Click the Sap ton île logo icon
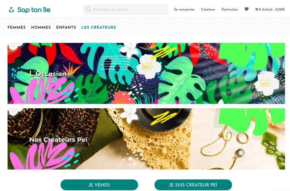The image size is (290, 191). [x=12, y=10]
